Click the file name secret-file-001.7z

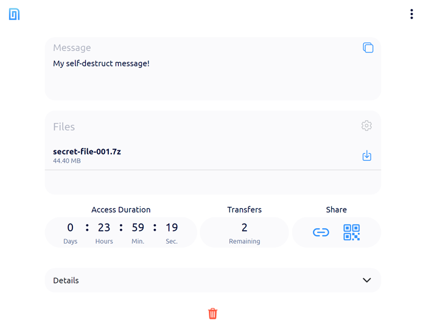87,152
